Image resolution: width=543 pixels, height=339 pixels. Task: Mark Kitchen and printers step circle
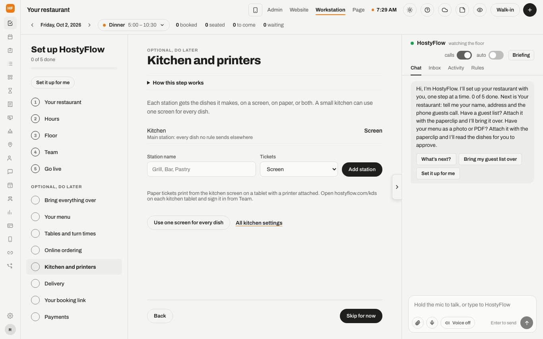pyautogui.click(x=35, y=267)
